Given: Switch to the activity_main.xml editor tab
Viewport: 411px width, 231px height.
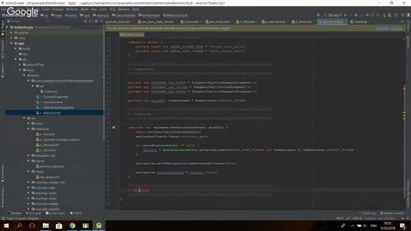Looking at the screenshot, I should 119,22.
